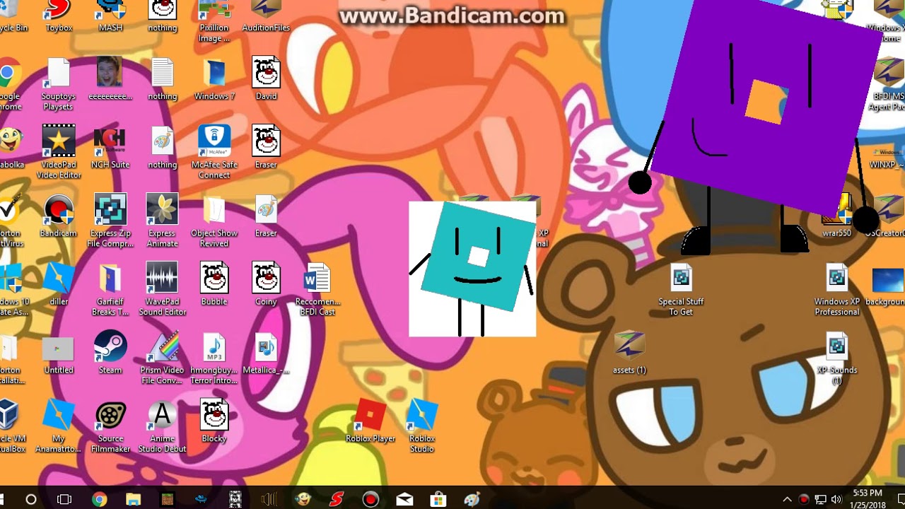Open Cortana search circle on taskbar
This screenshot has height=509, width=905.
(x=30, y=500)
